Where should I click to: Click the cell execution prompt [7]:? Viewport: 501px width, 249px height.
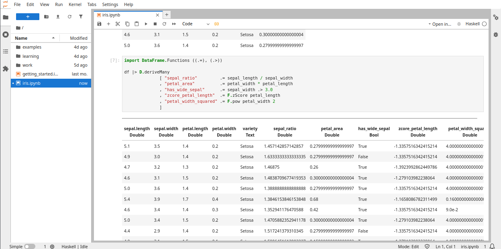115,60
